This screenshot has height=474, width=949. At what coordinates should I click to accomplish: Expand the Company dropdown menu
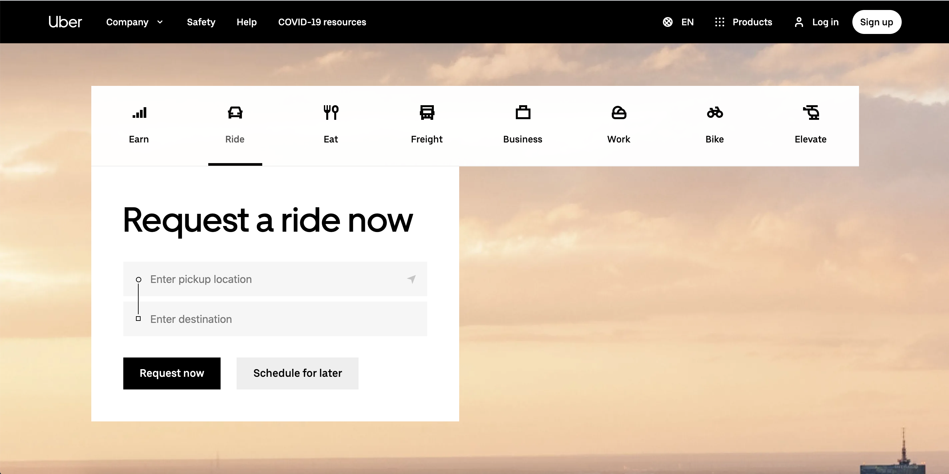click(x=135, y=22)
